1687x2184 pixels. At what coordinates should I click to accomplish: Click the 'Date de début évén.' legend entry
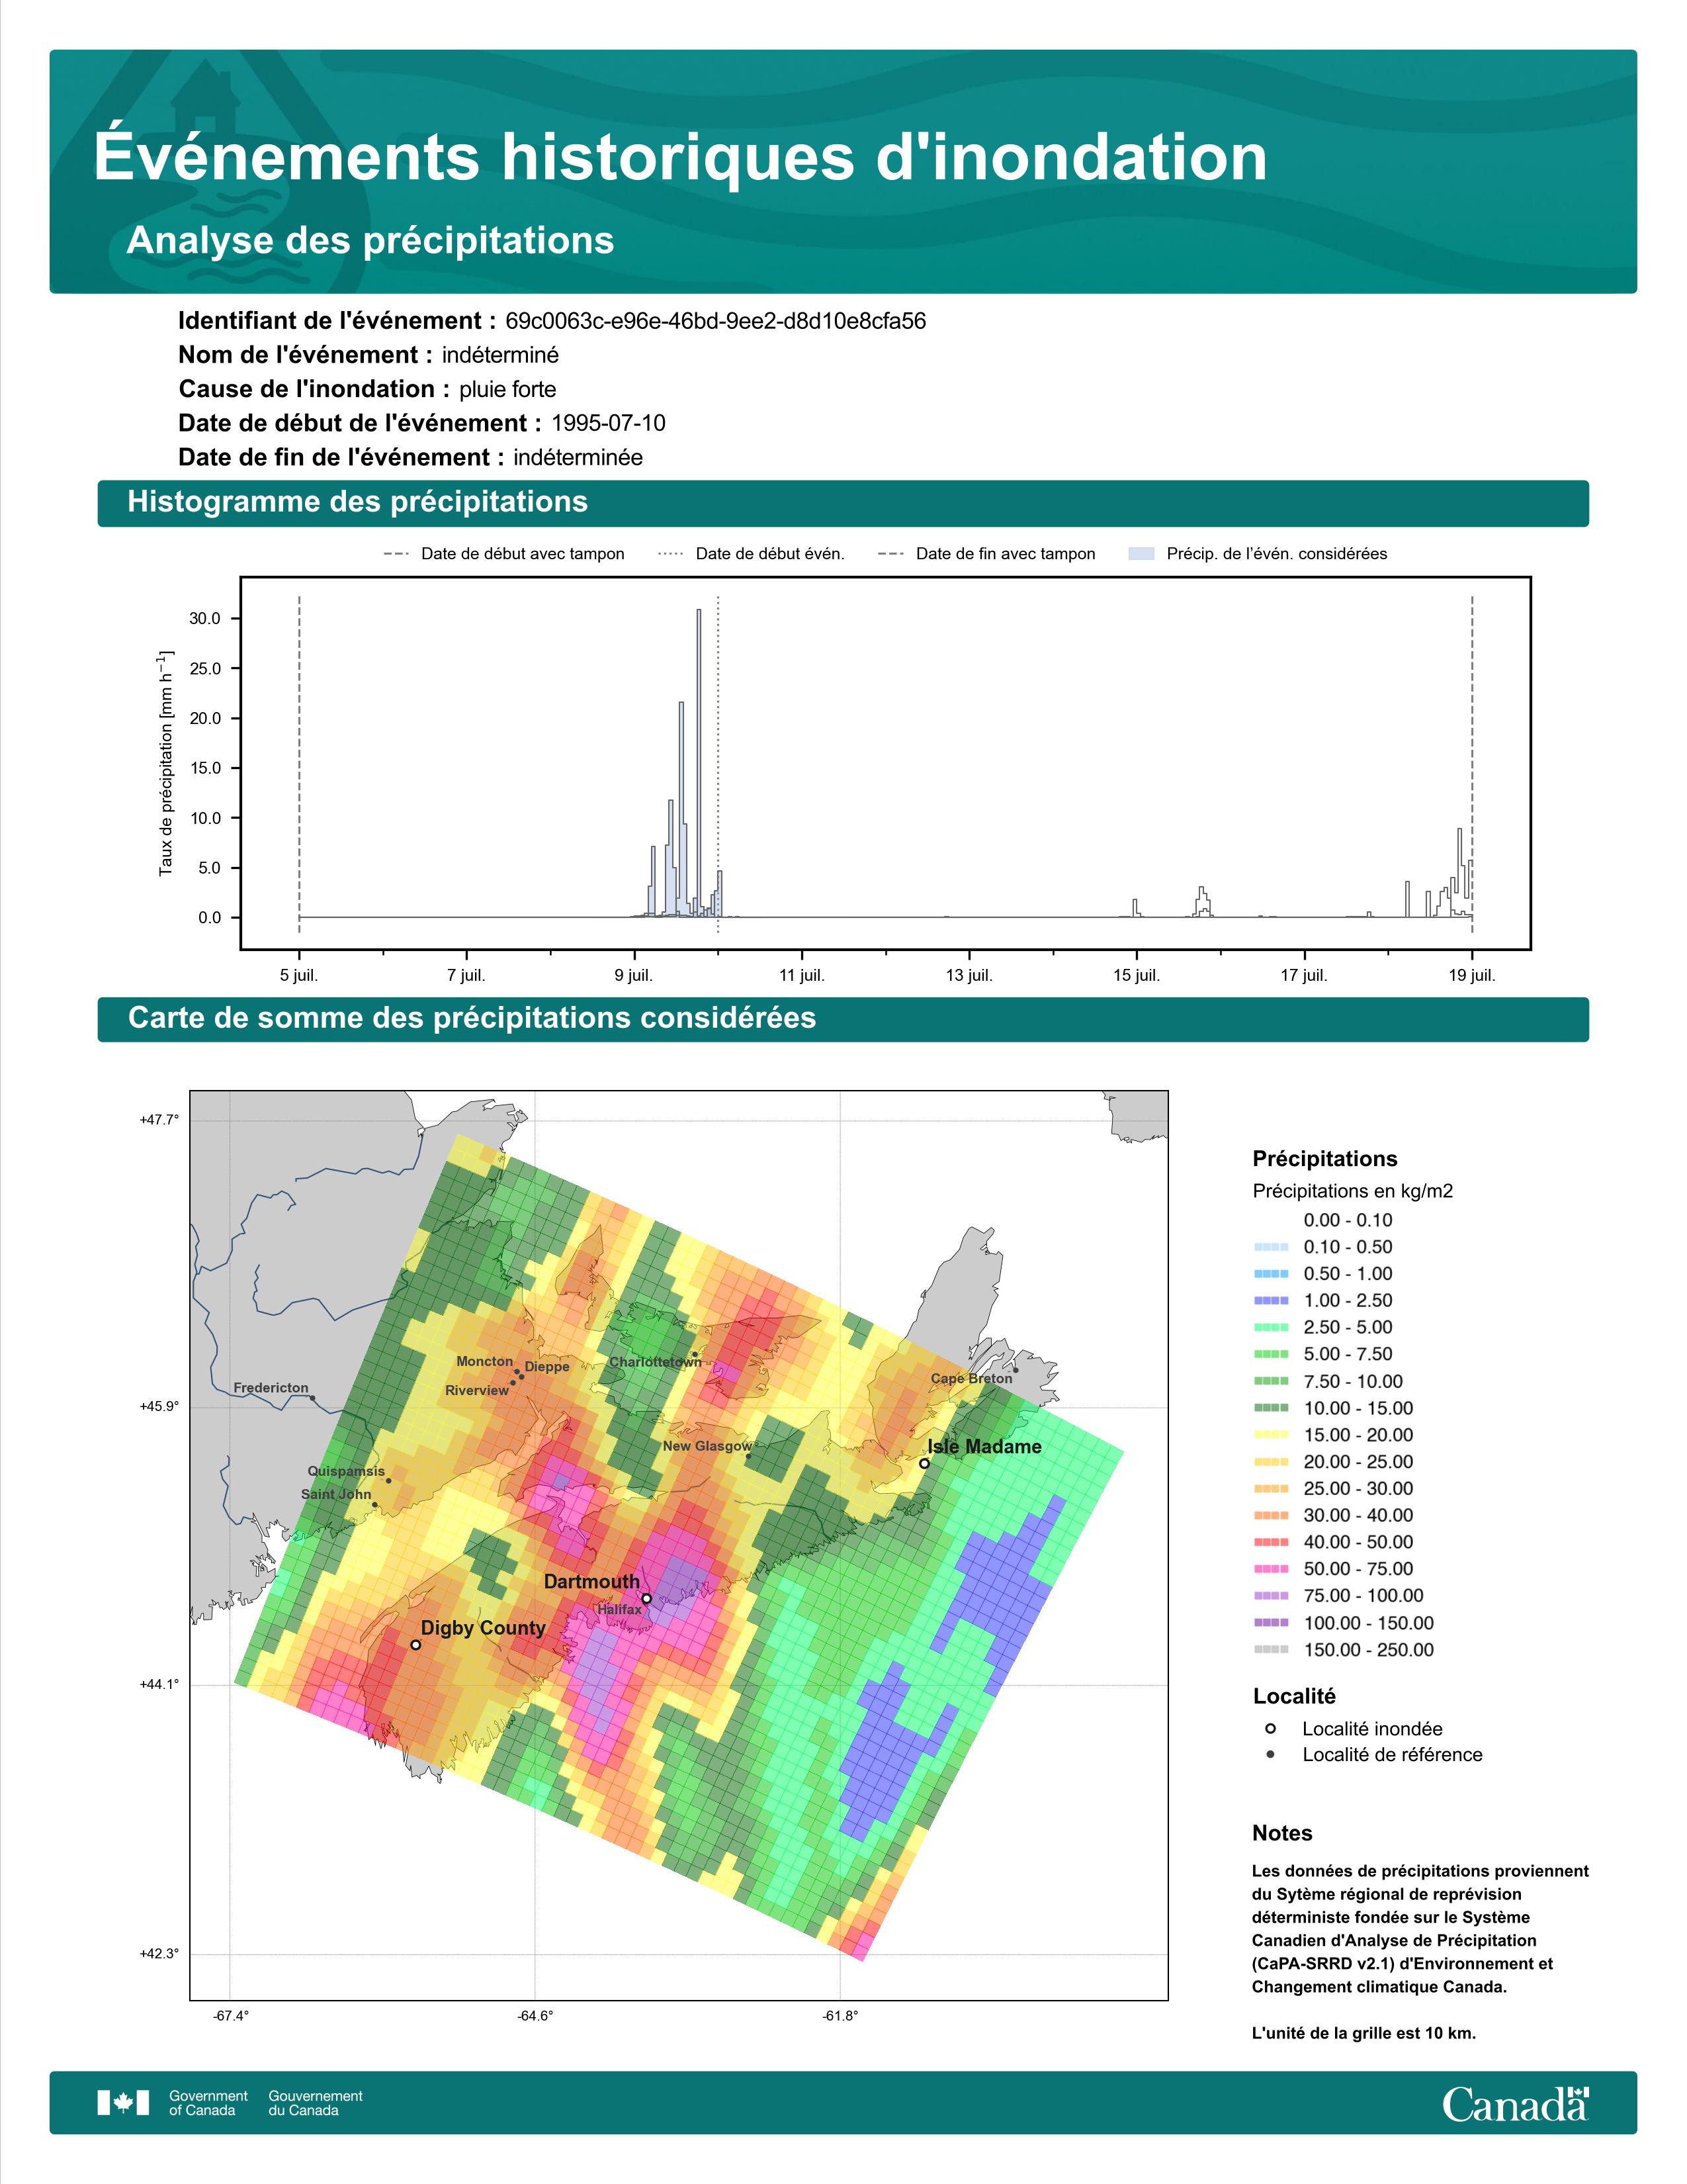click(x=752, y=554)
